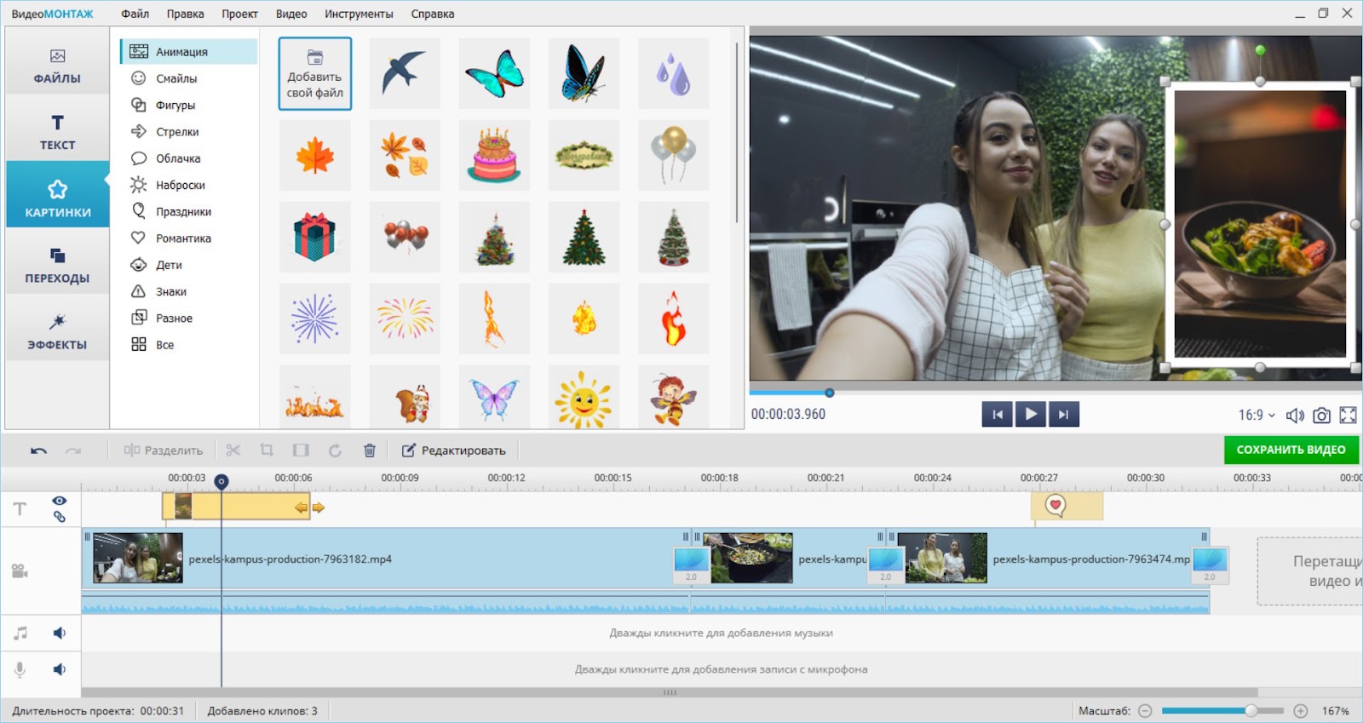The height and width of the screenshot is (723, 1363).
Task: Switch to the ПЕРЕХОДЫ tab
Action: point(57,266)
